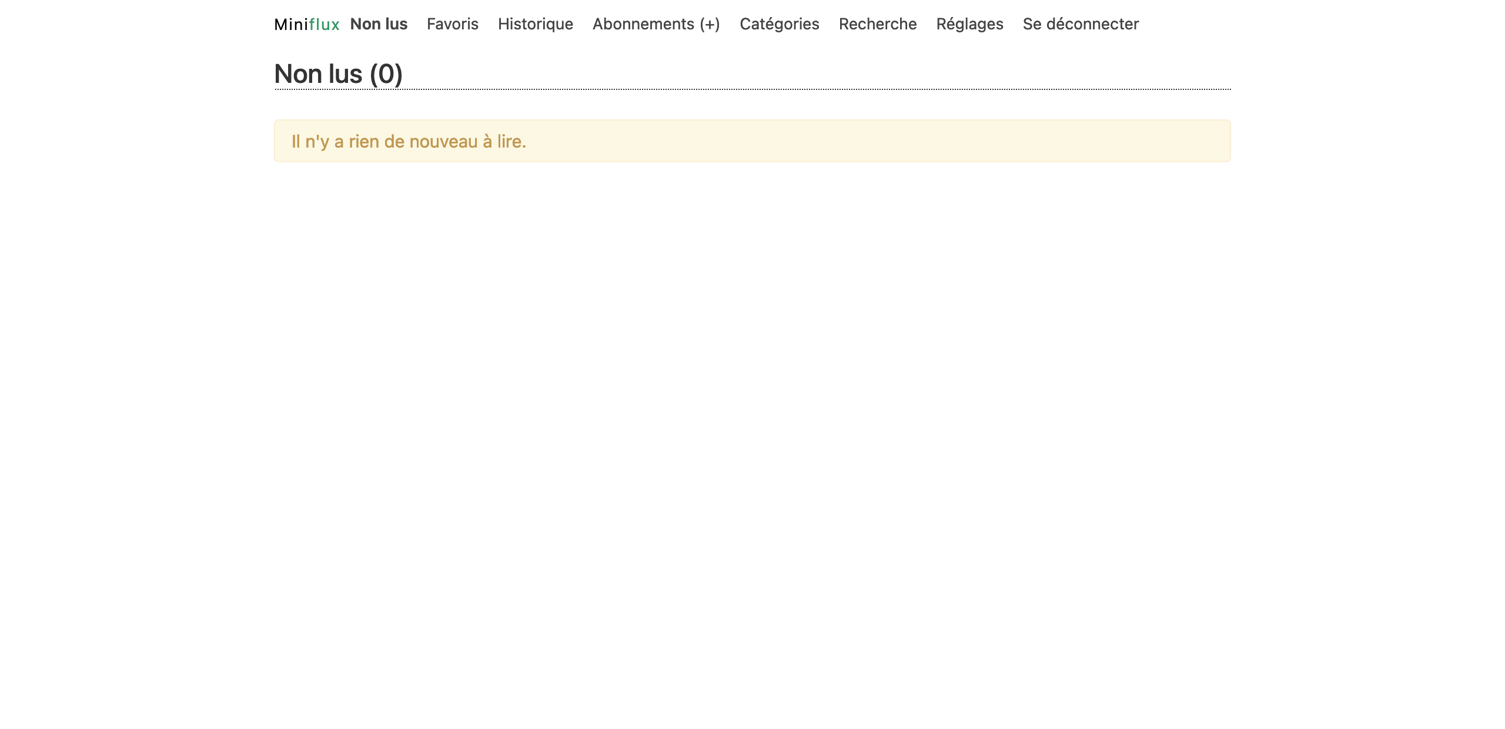
Task: Browse feed categories via Catégories link
Action: coord(779,24)
